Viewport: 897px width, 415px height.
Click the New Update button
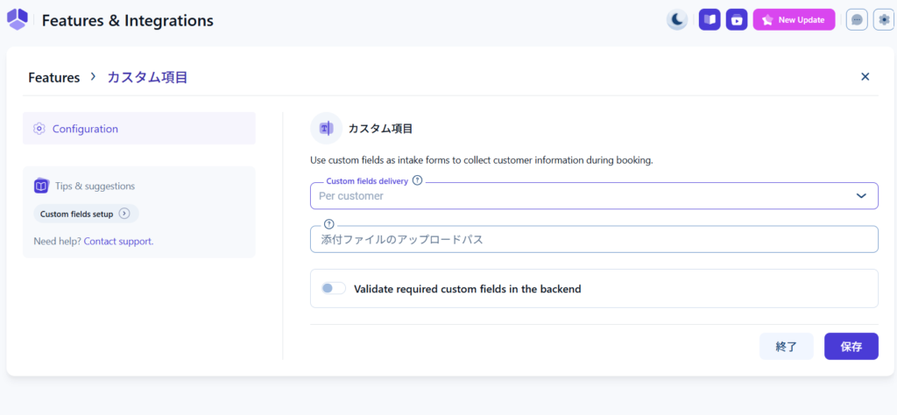(794, 19)
